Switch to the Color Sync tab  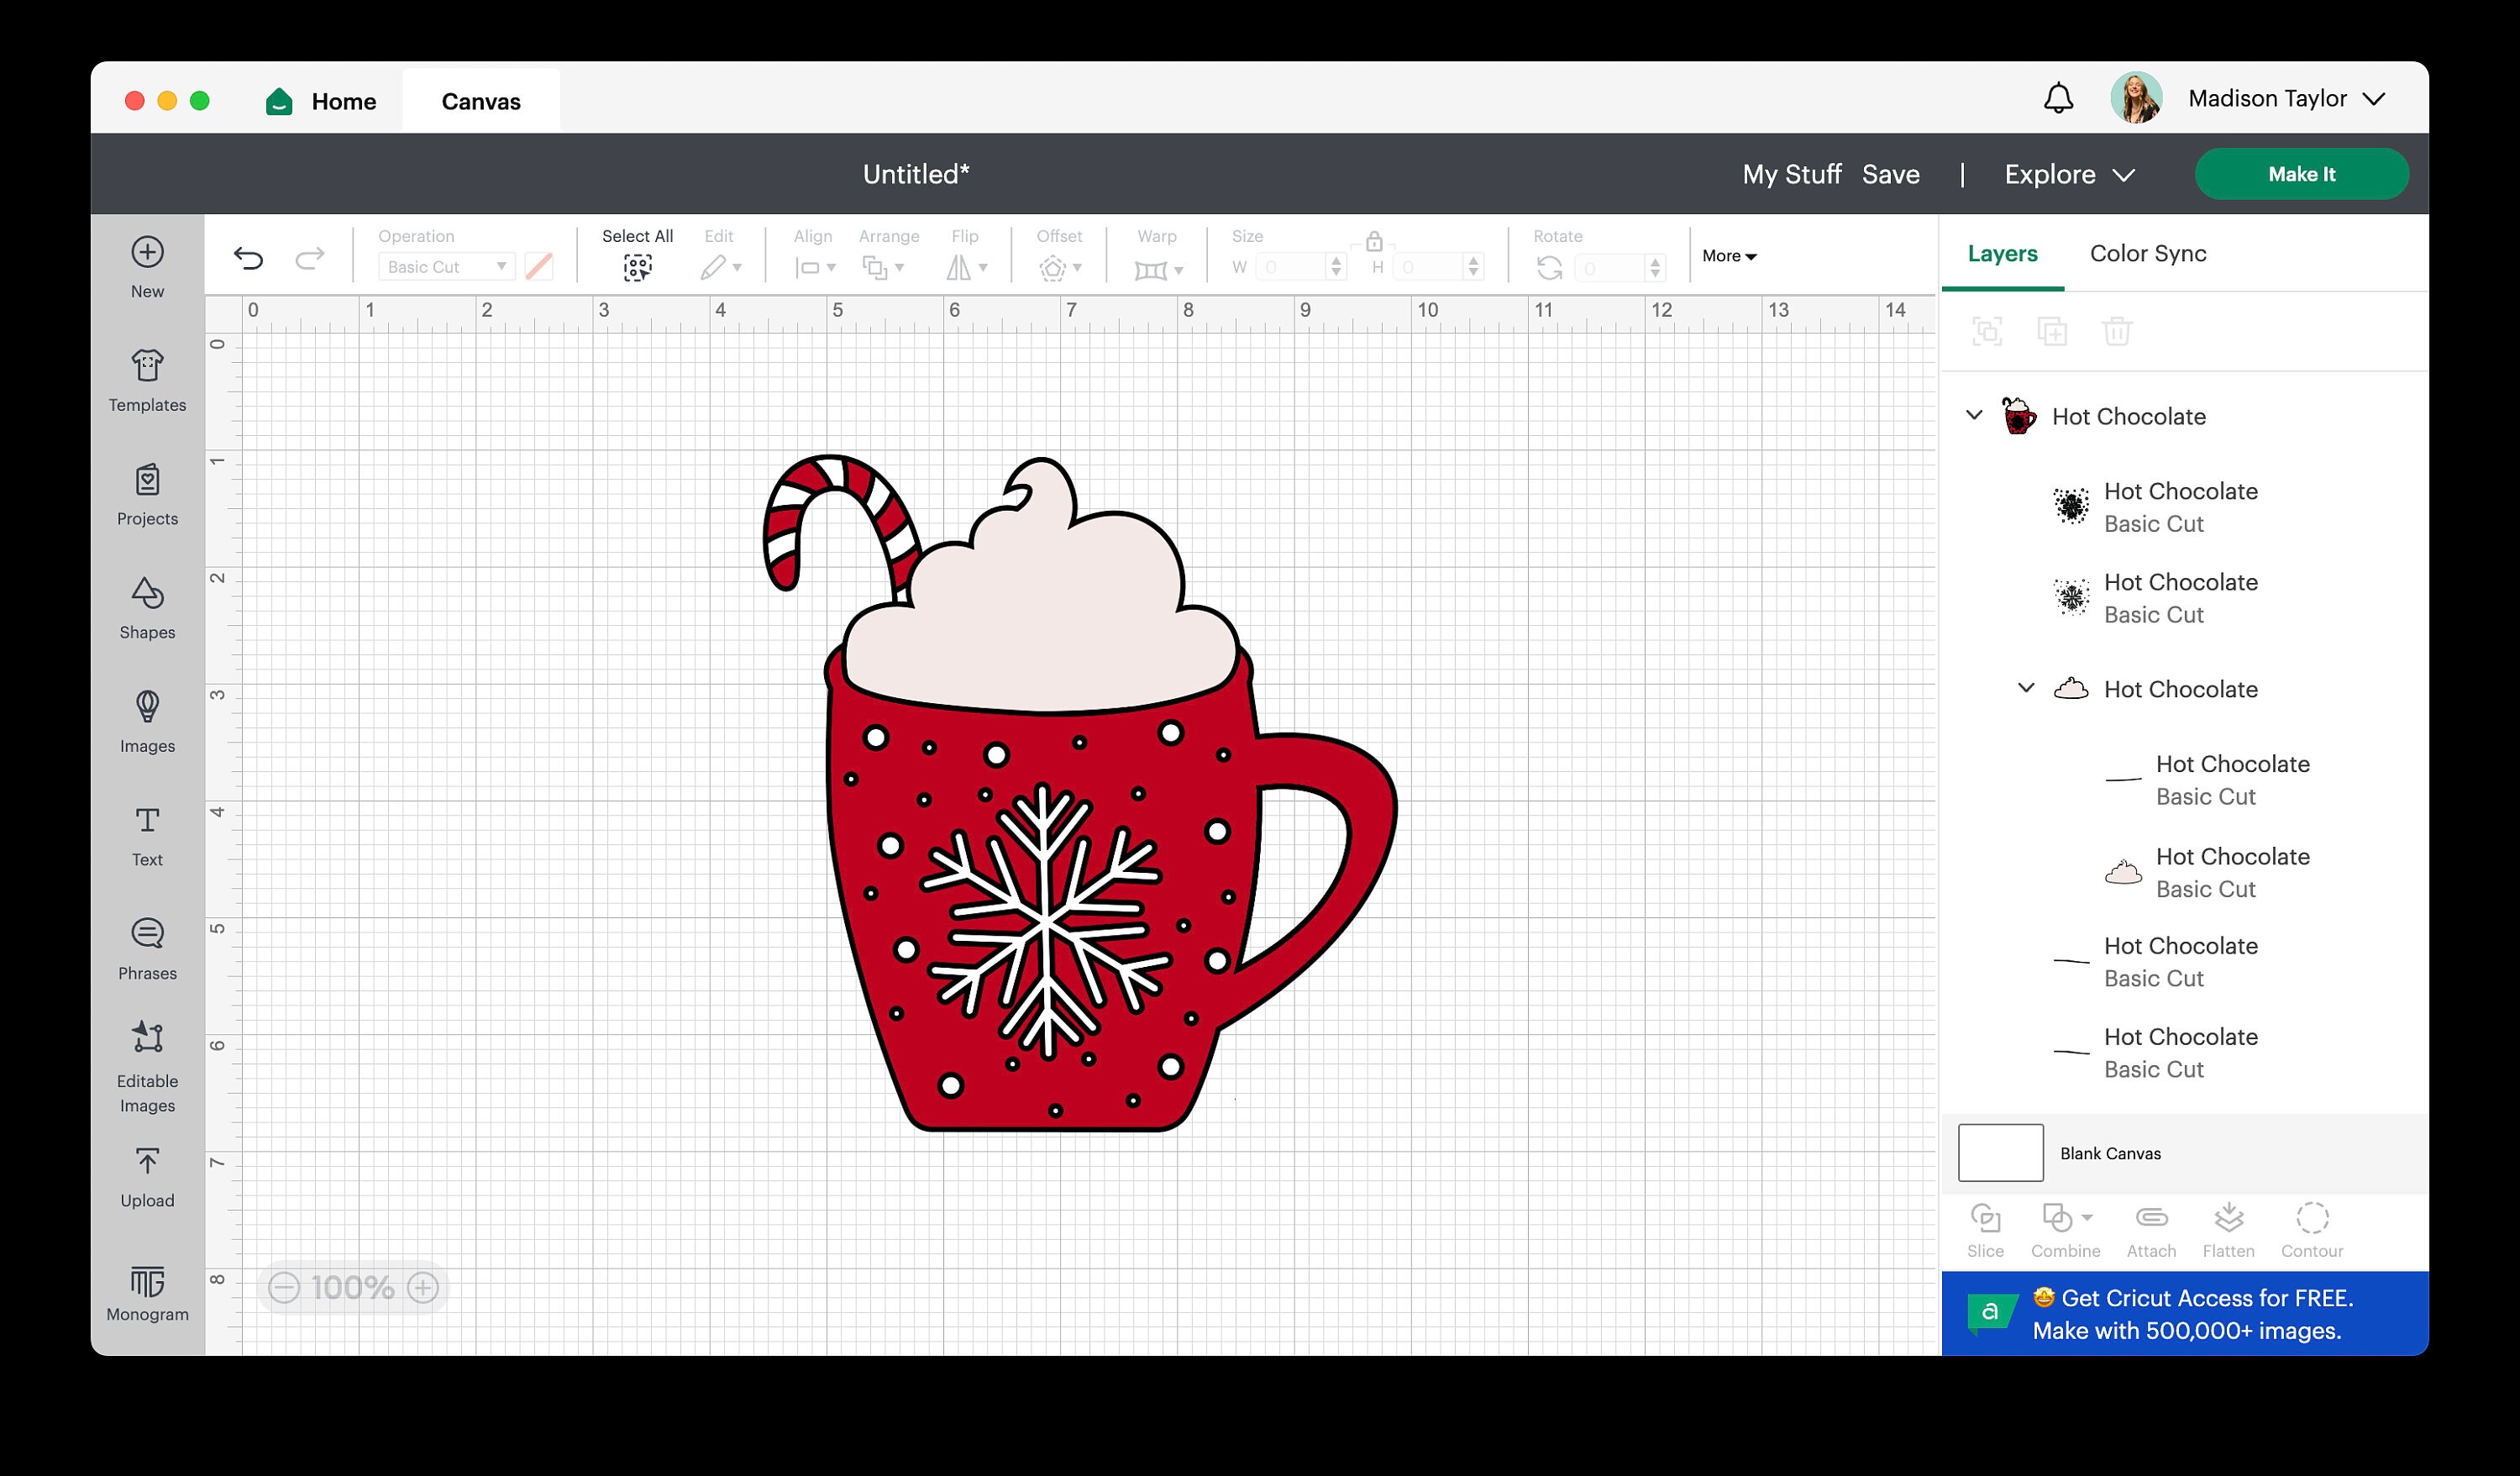[x=2146, y=253]
